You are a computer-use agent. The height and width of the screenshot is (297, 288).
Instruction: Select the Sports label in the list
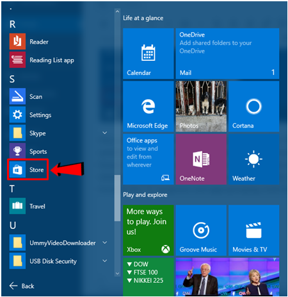38,152
